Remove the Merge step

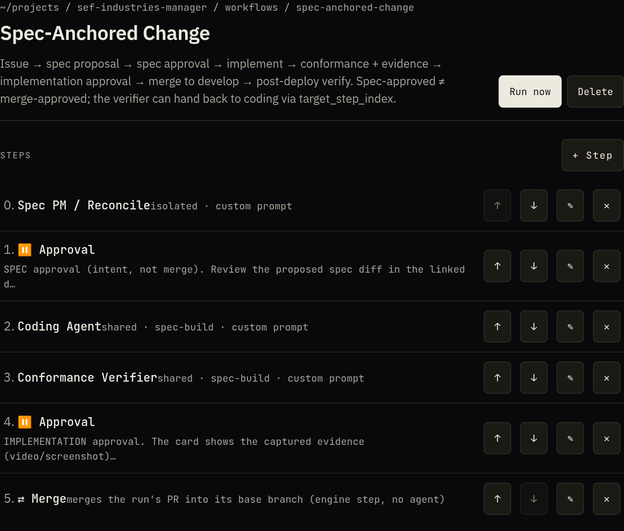coord(607,499)
